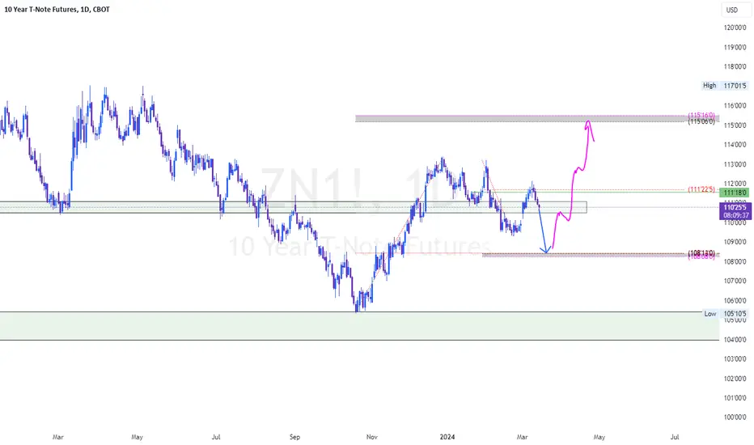Click the 100'00'0 price scale label
754x445 pixels.
point(735,417)
